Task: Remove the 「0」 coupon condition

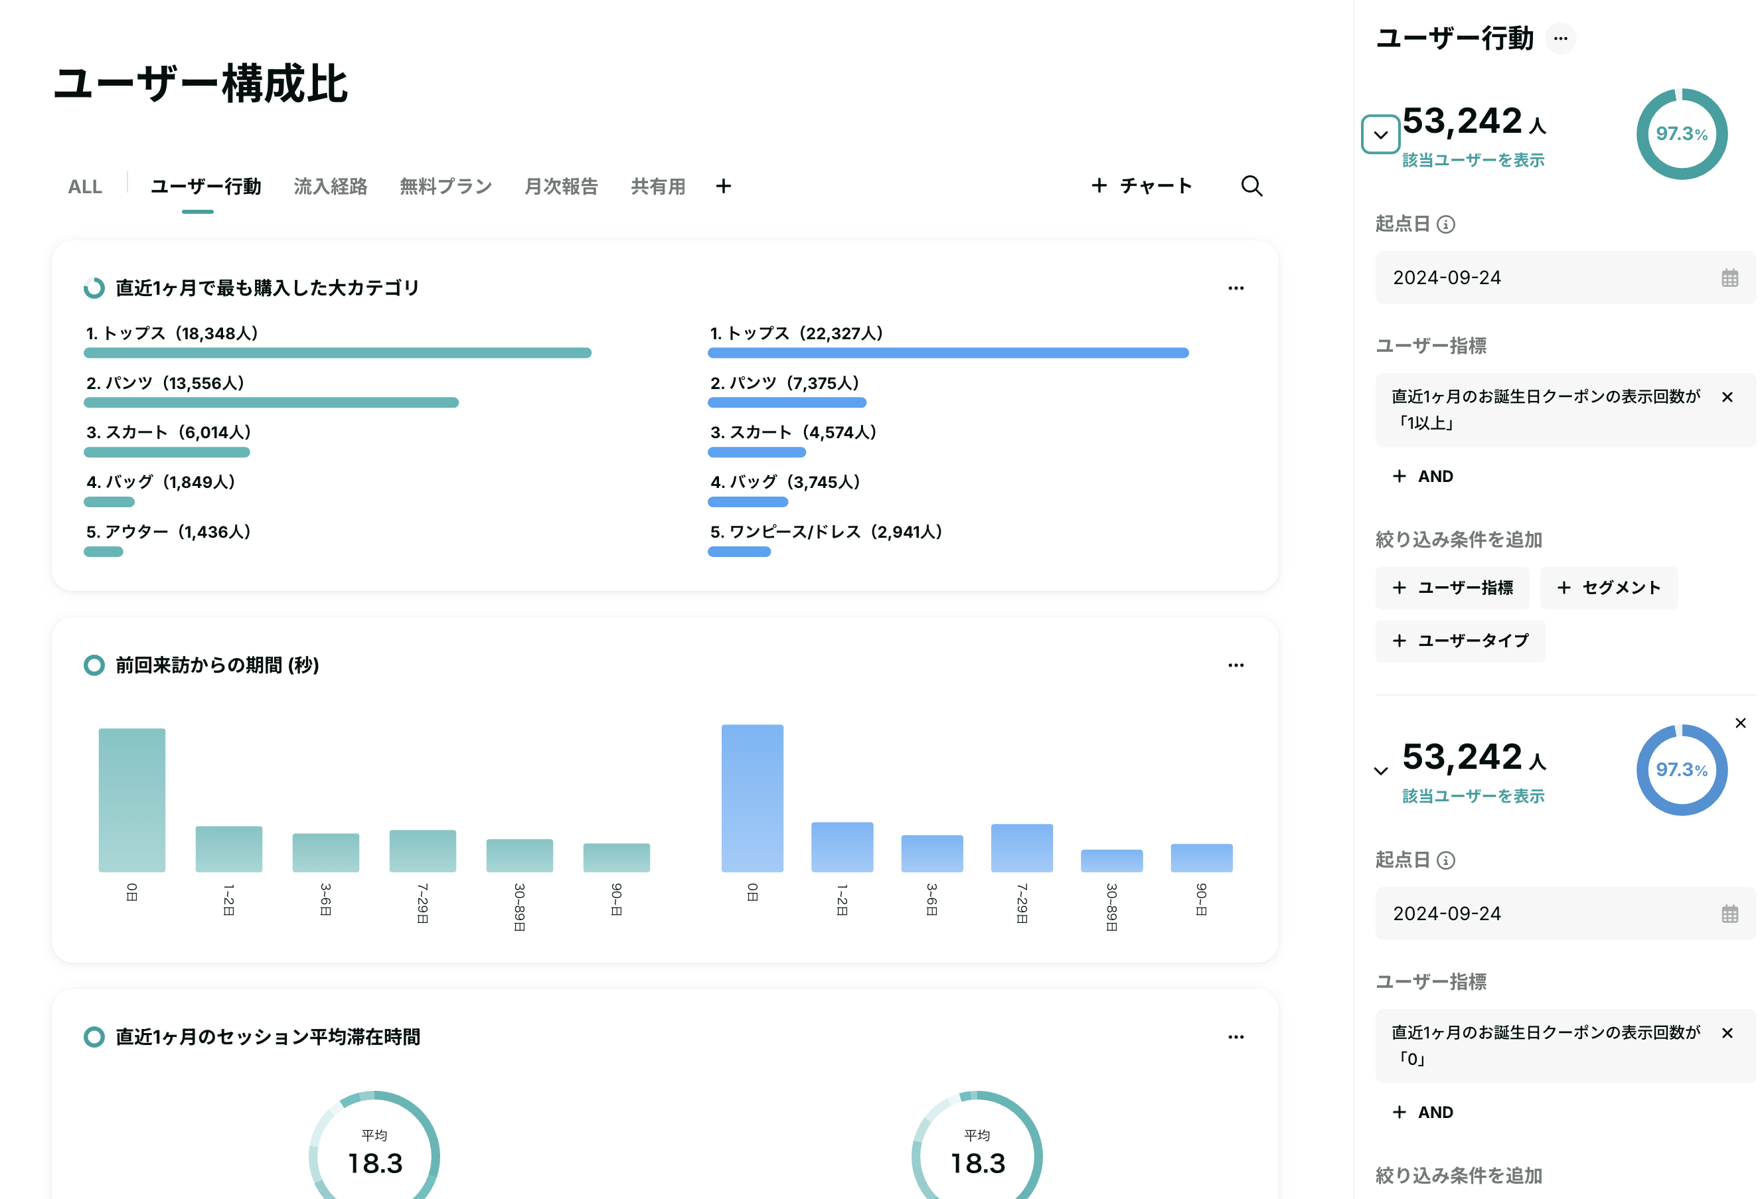Action: pyautogui.click(x=1727, y=1032)
